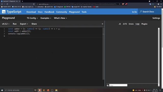
Task: Click line number 4 in gutter
Action: coord(4,36)
